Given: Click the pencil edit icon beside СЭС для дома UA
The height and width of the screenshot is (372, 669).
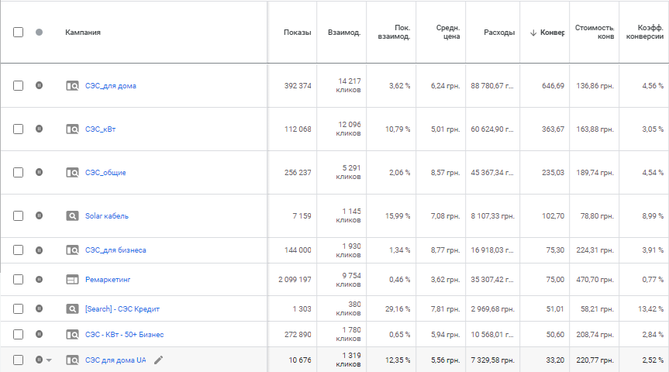Looking at the screenshot, I should coord(159,360).
